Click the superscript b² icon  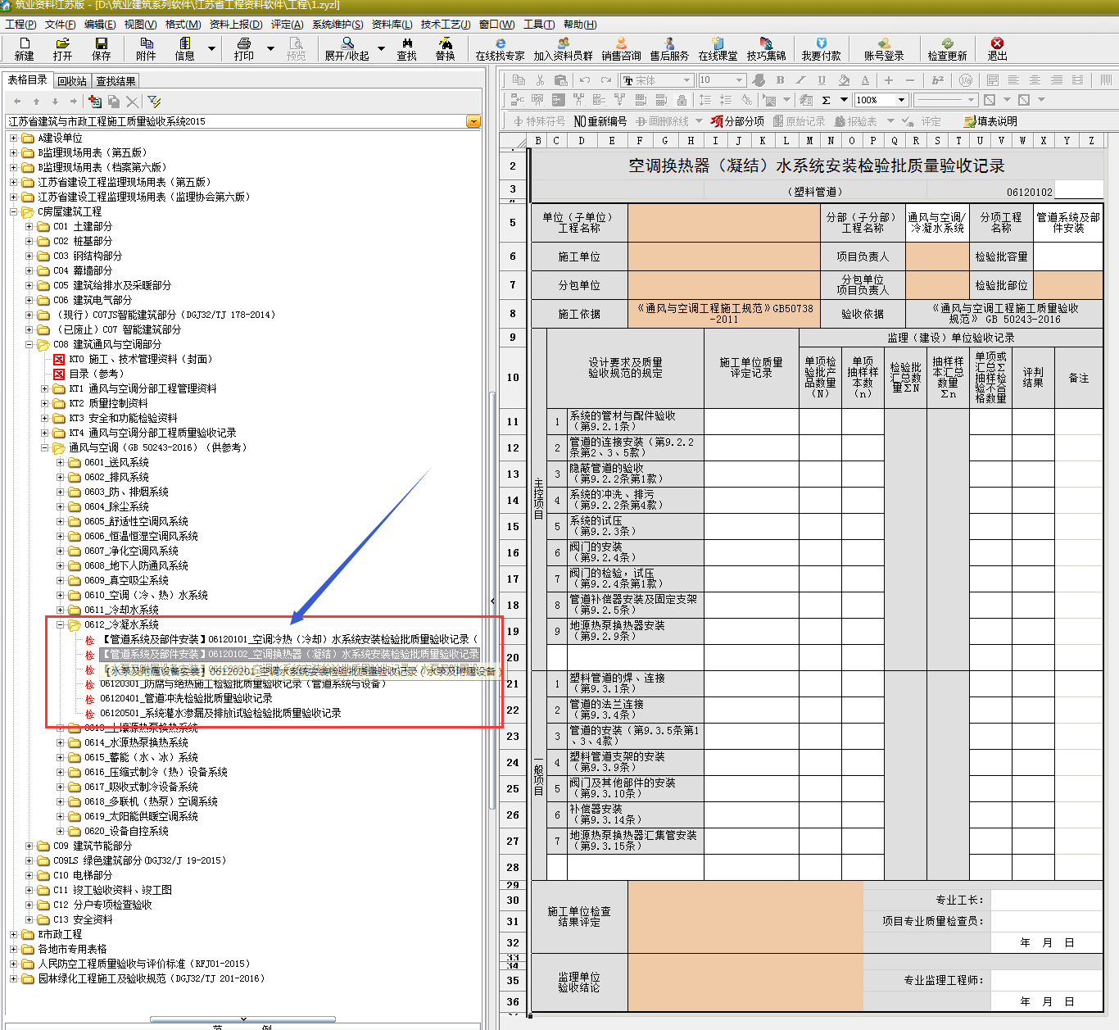[937, 79]
